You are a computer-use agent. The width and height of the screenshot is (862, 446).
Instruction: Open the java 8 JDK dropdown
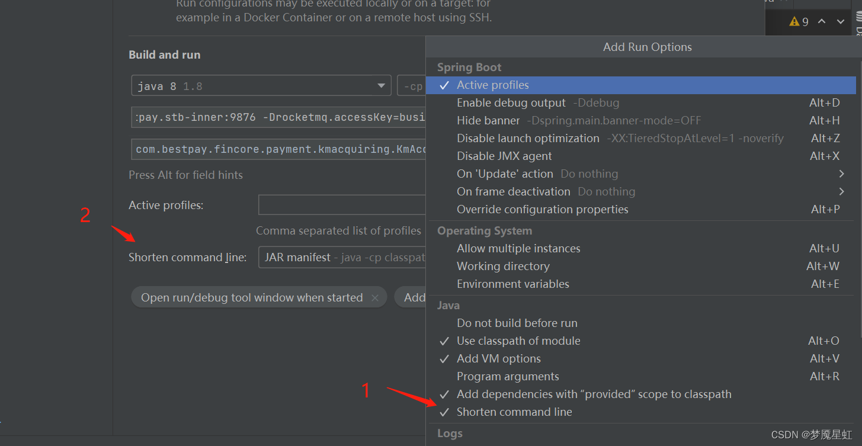pyautogui.click(x=261, y=86)
